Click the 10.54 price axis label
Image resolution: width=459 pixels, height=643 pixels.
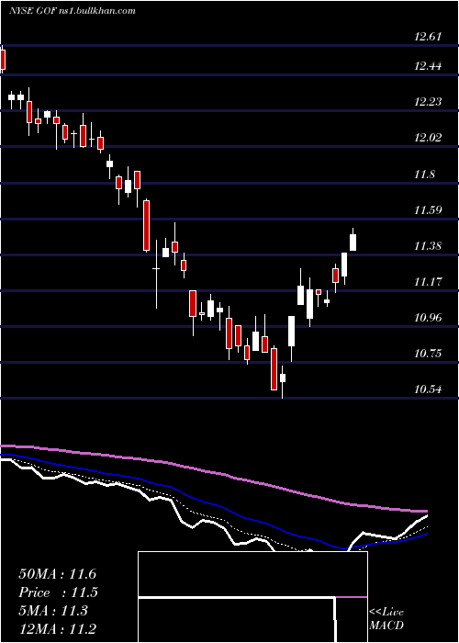pos(428,389)
